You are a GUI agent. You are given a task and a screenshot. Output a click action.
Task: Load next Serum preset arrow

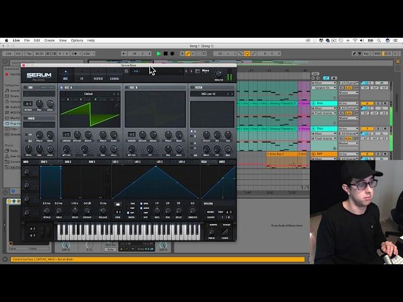click(191, 71)
